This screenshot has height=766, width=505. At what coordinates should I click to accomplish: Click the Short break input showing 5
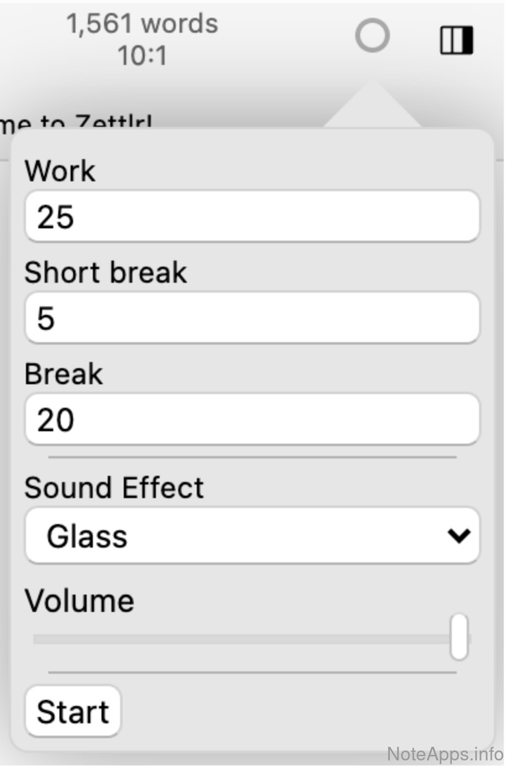click(x=252, y=318)
